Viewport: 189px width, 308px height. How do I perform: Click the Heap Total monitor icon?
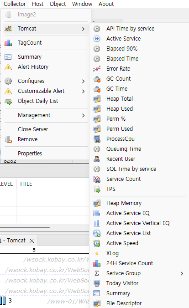click(97, 99)
